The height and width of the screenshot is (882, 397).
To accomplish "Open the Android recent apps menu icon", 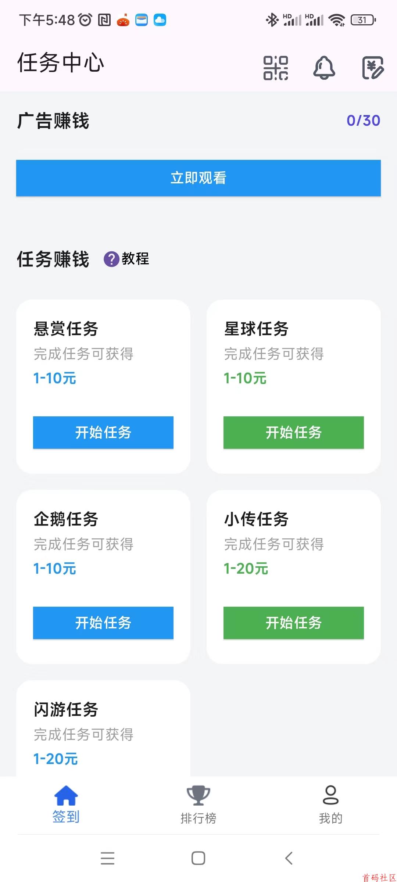I will pos(107,858).
